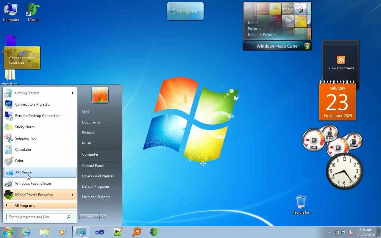This screenshot has width=381, height=238.
Task: Select Pictures in Media Center gadget
Action: [x=254, y=29]
